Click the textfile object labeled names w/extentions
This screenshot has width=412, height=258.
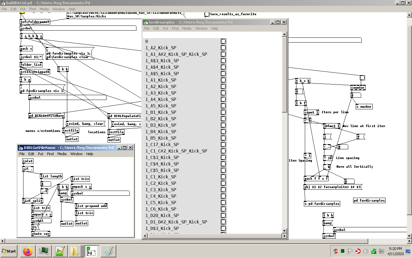[70, 131]
